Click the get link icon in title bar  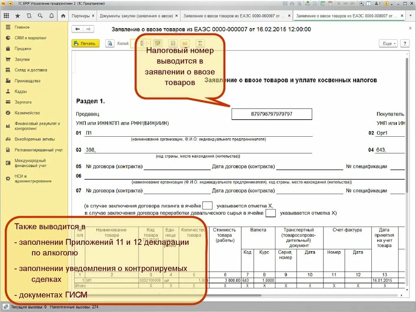click(x=308, y=3)
